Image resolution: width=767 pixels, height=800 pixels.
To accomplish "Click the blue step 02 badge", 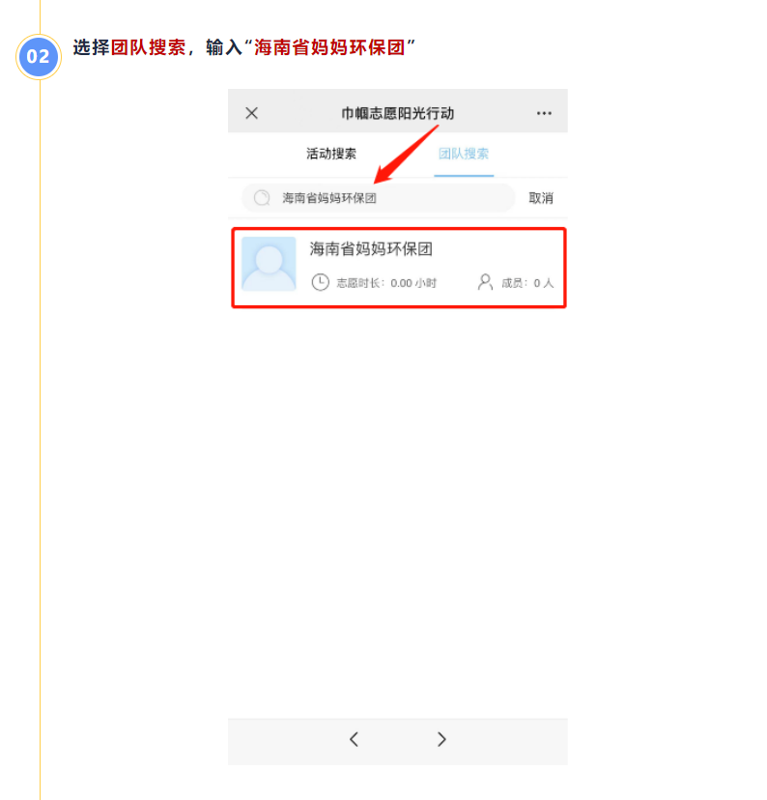I will tap(39, 57).
